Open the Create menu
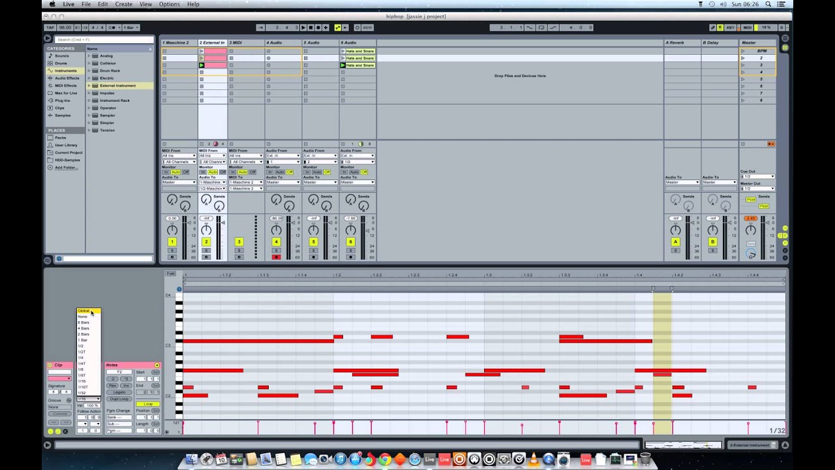This screenshot has height=470, width=835. (x=123, y=4)
